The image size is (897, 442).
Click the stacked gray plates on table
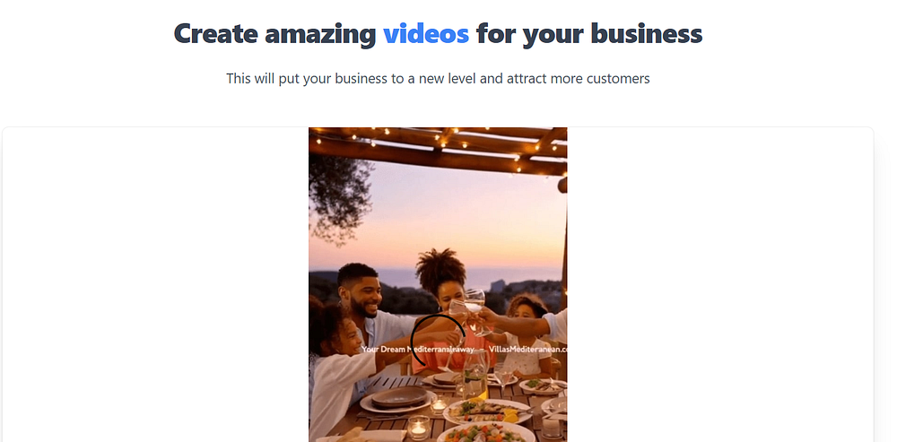tap(399, 397)
